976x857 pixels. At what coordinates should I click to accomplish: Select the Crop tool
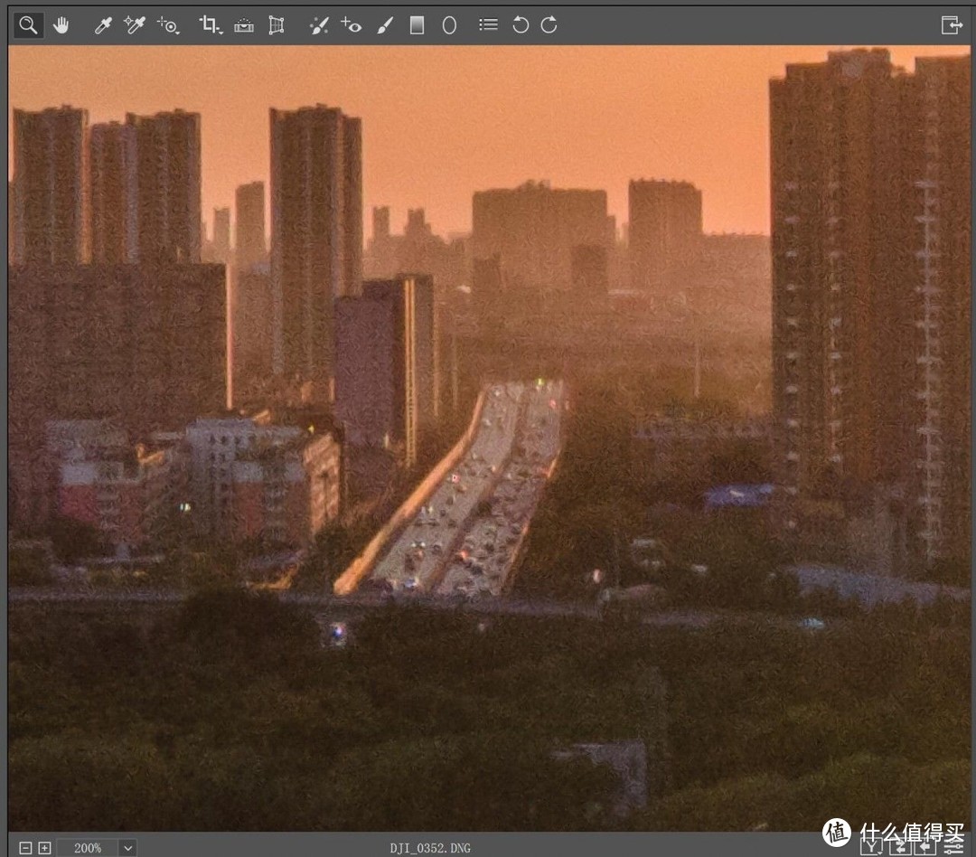point(210,25)
